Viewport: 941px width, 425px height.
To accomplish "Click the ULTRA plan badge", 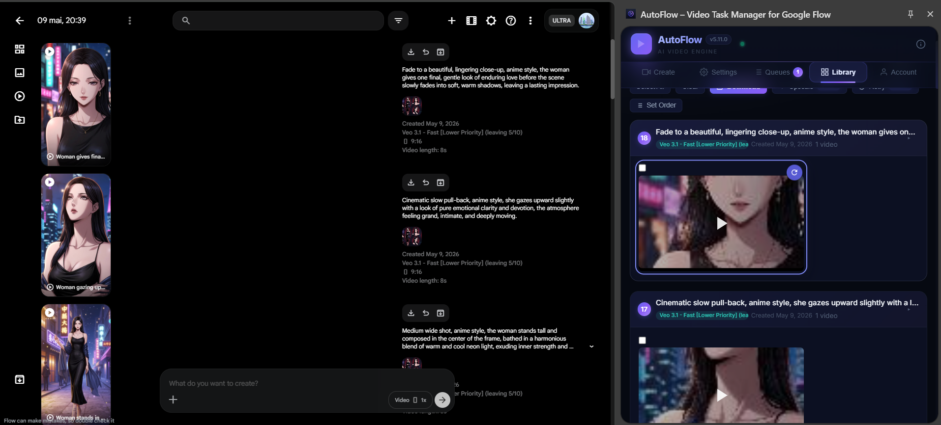I will [x=561, y=21].
